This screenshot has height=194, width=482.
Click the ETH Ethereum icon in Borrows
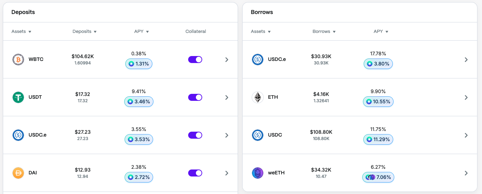(x=258, y=97)
